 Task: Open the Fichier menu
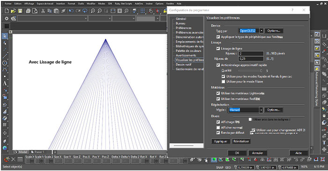click(8, 4)
